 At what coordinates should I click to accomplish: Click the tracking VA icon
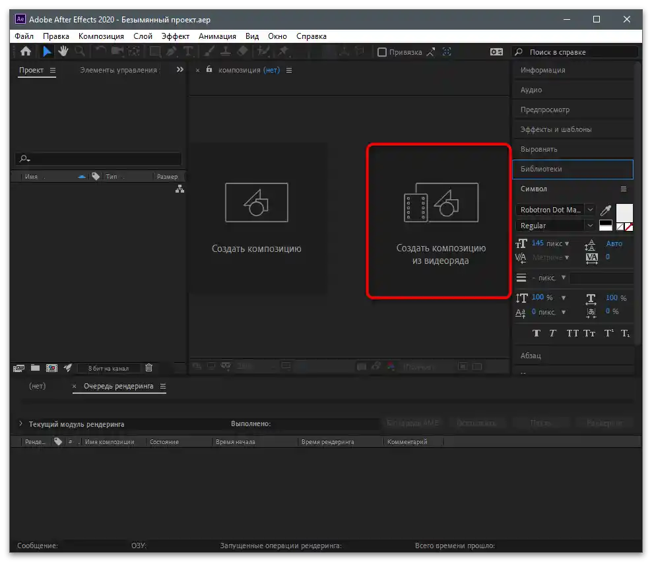point(591,258)
